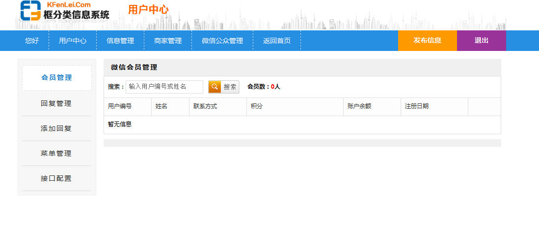Click 您好 in the navigation bar
Image resolution: width=539 pixels, height=242 pixels.
(x=32, y=41)
